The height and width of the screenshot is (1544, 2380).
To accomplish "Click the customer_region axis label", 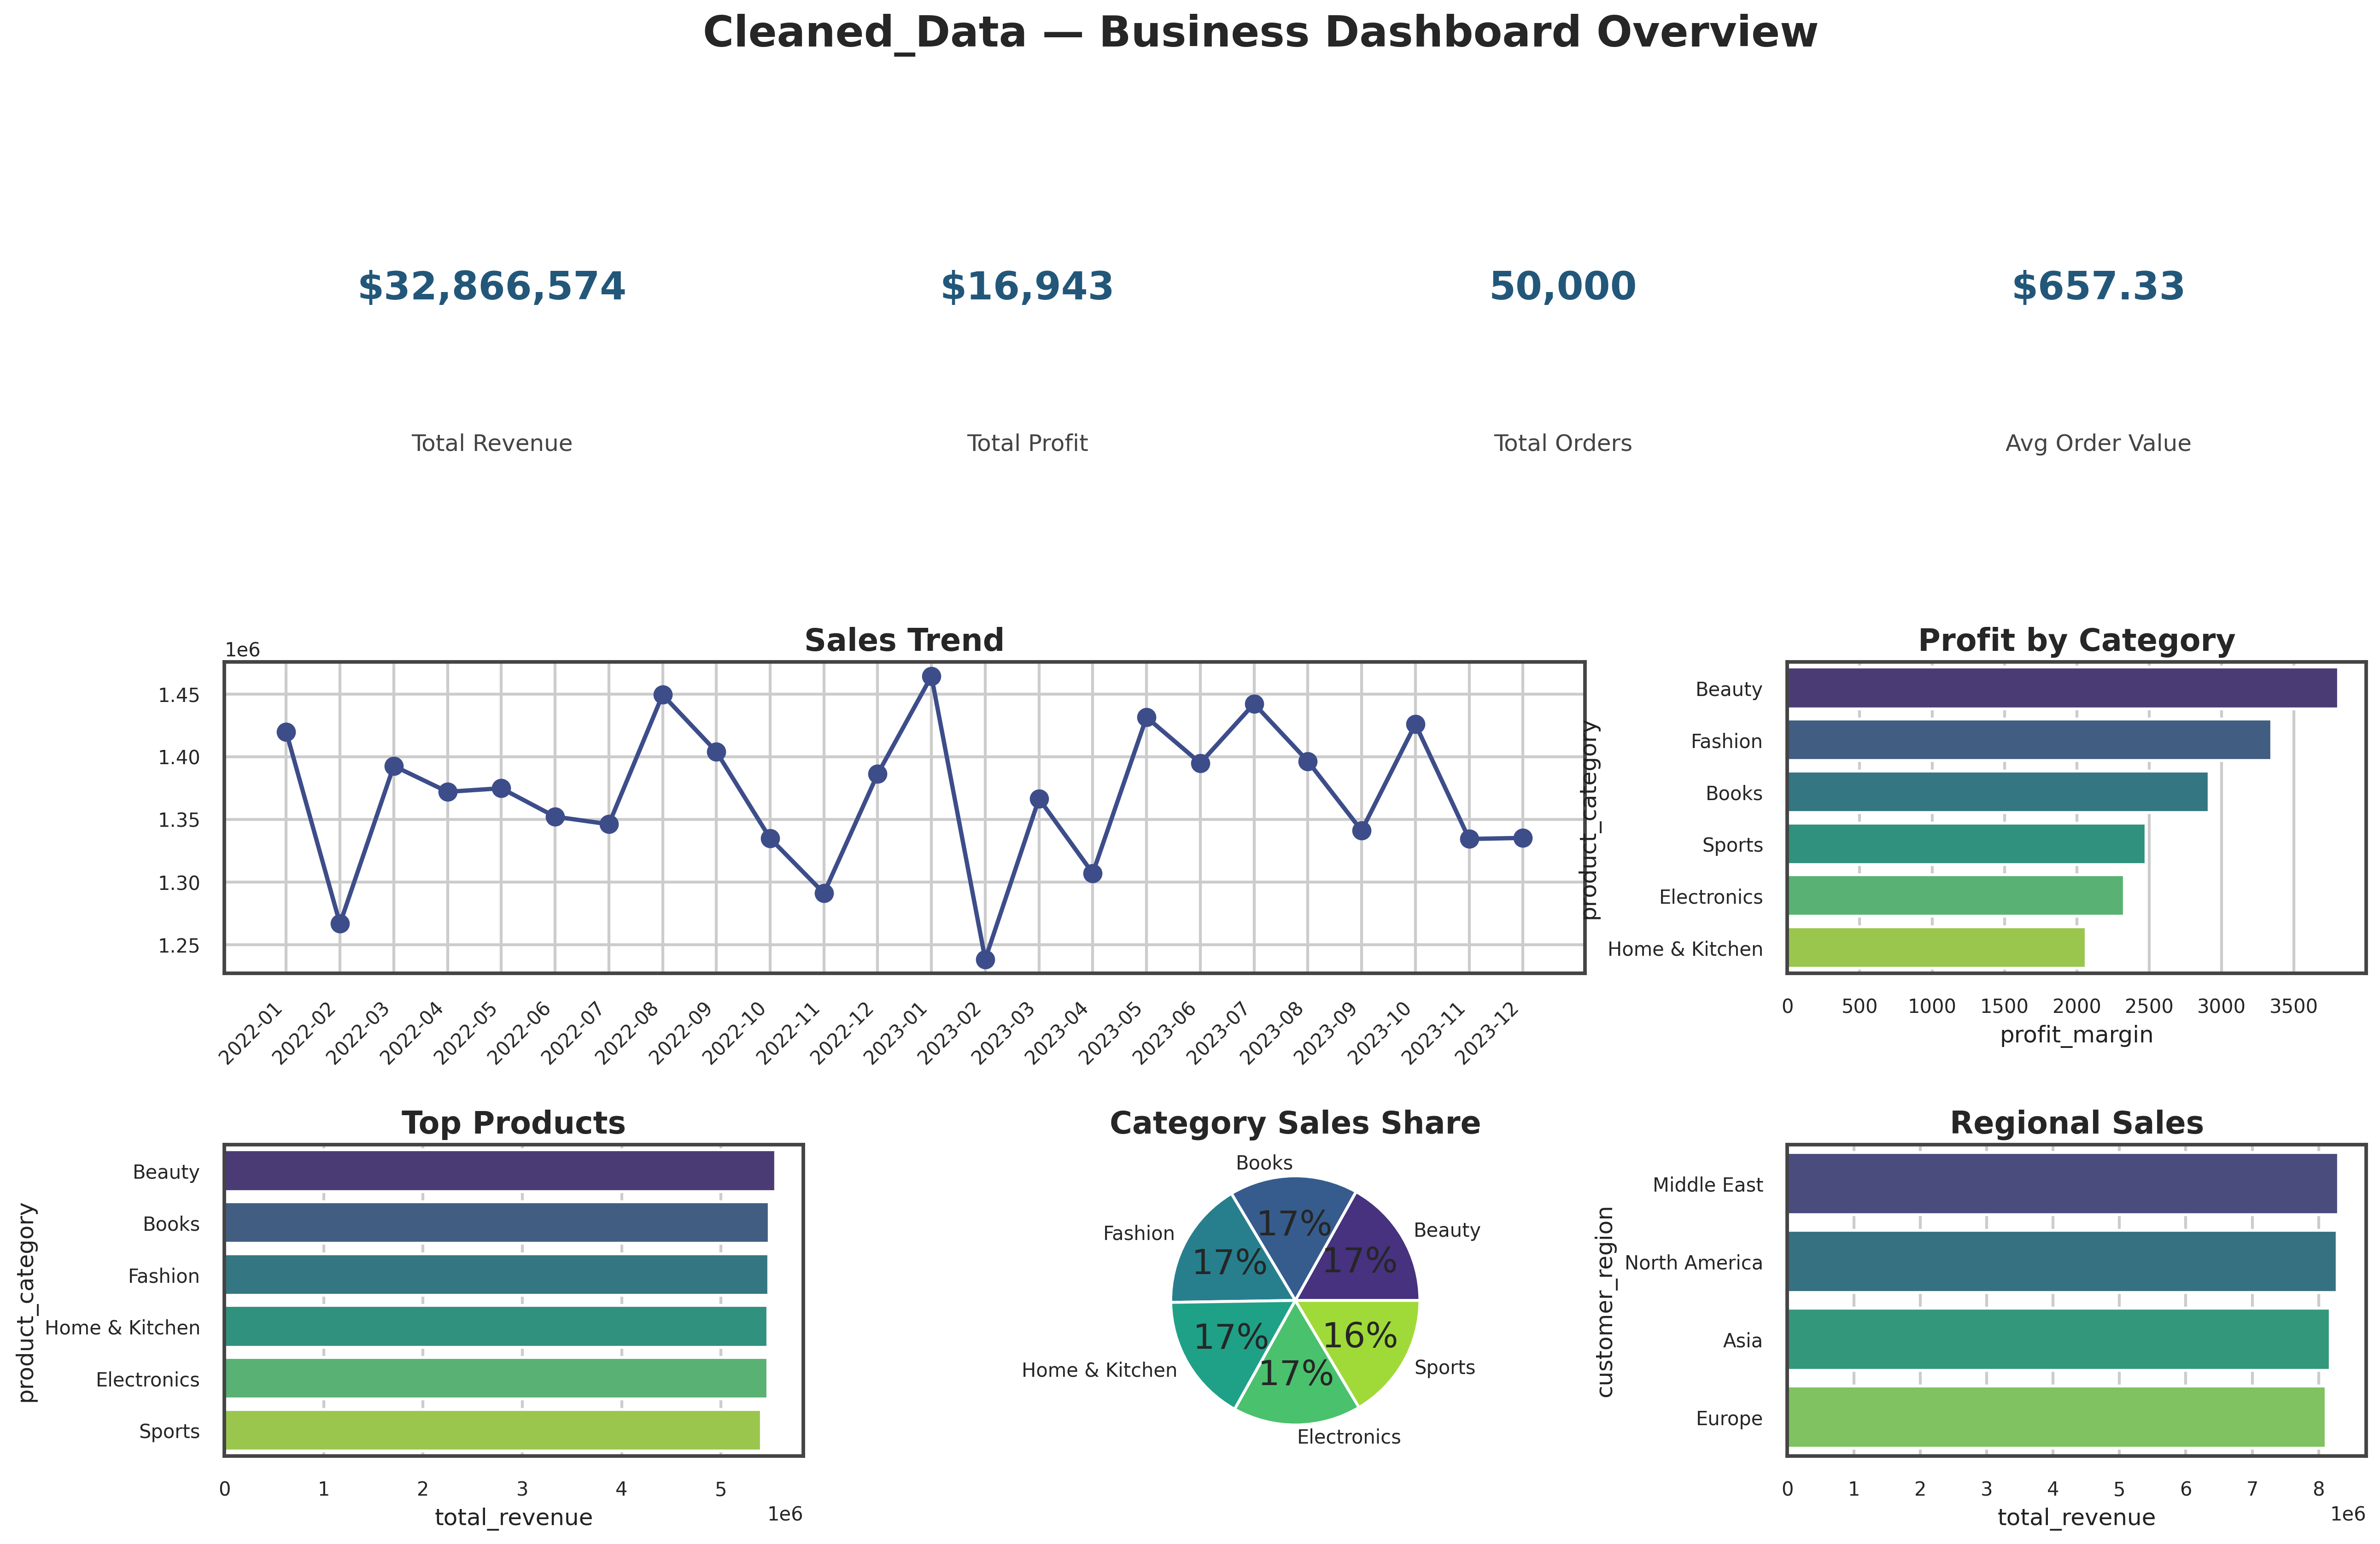I will tap(1605, 1302).
